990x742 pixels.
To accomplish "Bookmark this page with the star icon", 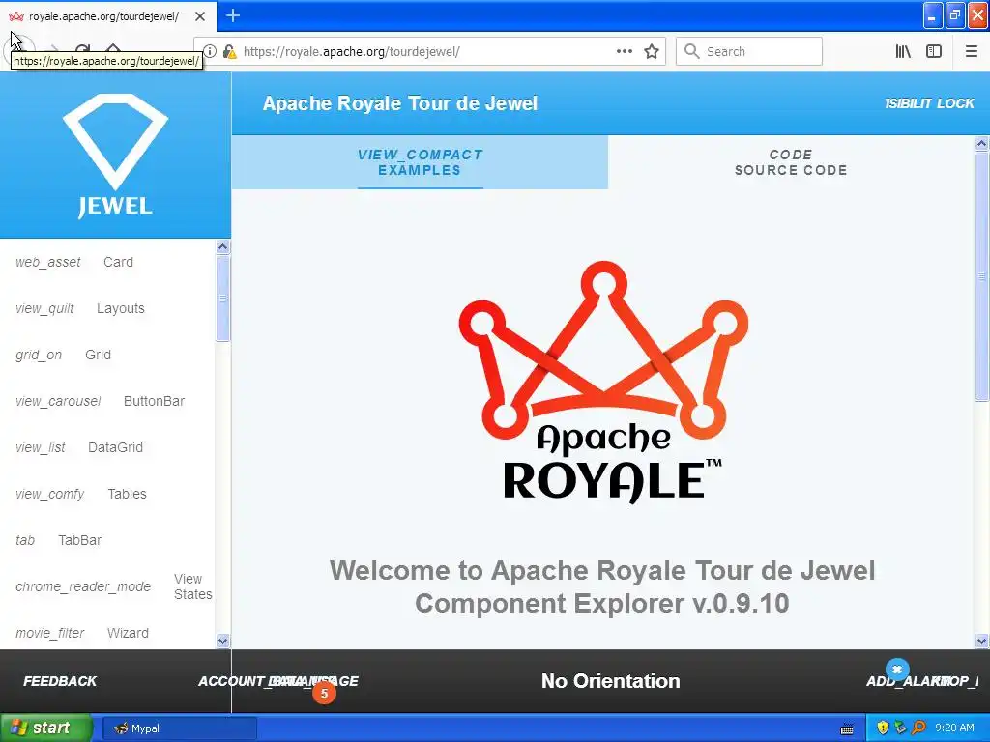I will (x=652, y=52).
